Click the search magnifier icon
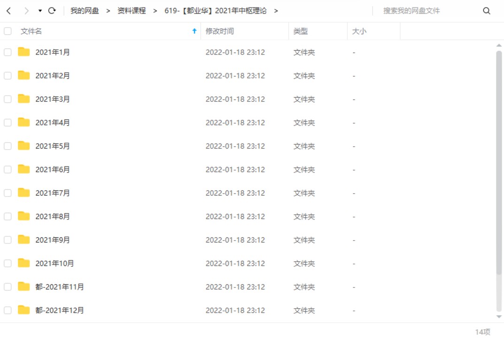 [x=487, y=11]
